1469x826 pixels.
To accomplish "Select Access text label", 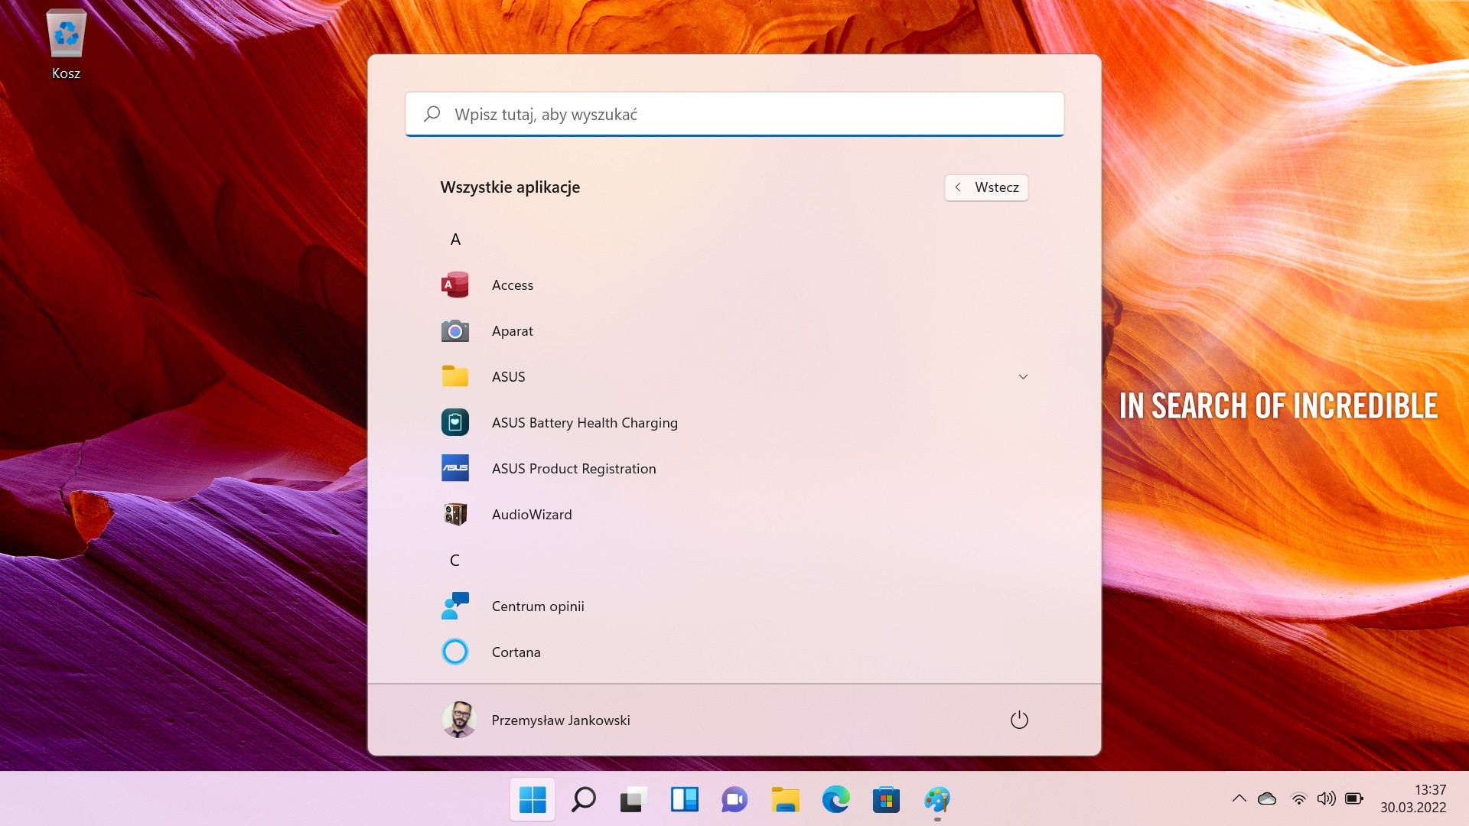I will 513,285.
